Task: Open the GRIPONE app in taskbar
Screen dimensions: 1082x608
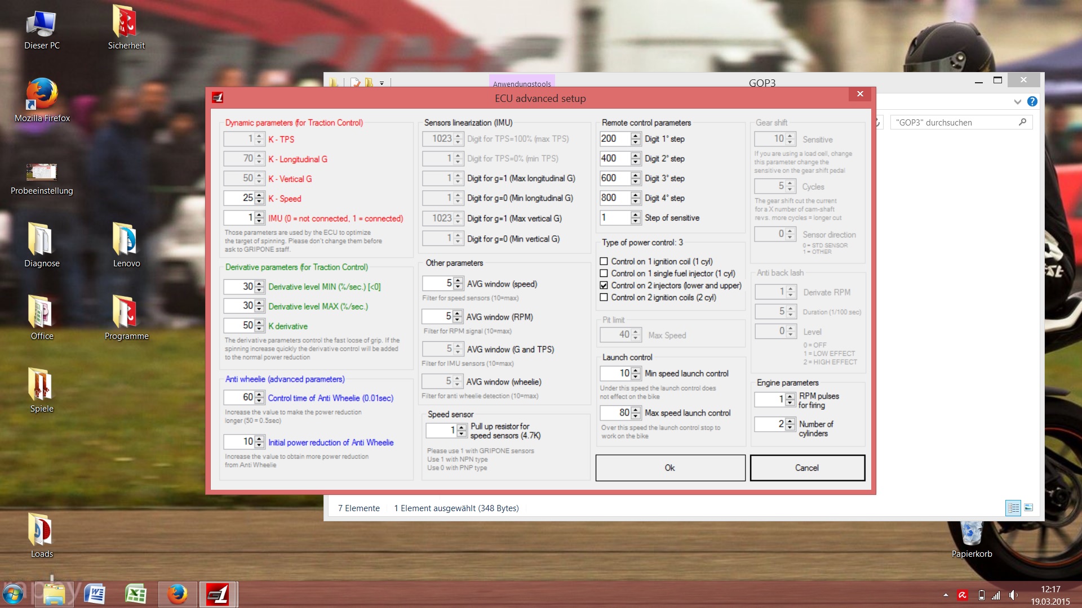Action: (218, 594)
